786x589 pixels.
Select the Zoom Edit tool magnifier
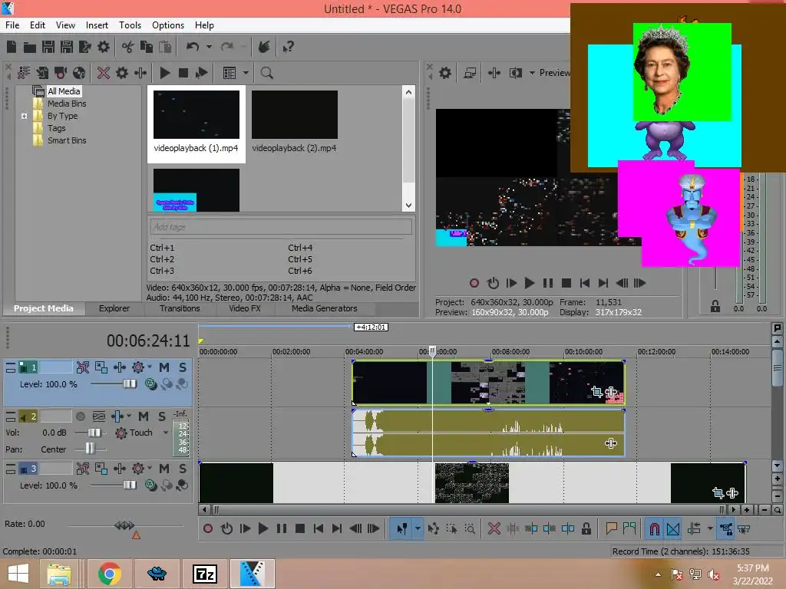[x=470, y=528]
